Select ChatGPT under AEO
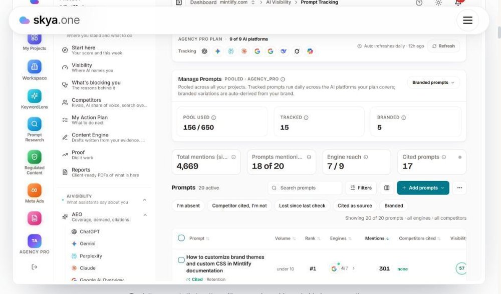The image size is (501, 294). point(85,232)
